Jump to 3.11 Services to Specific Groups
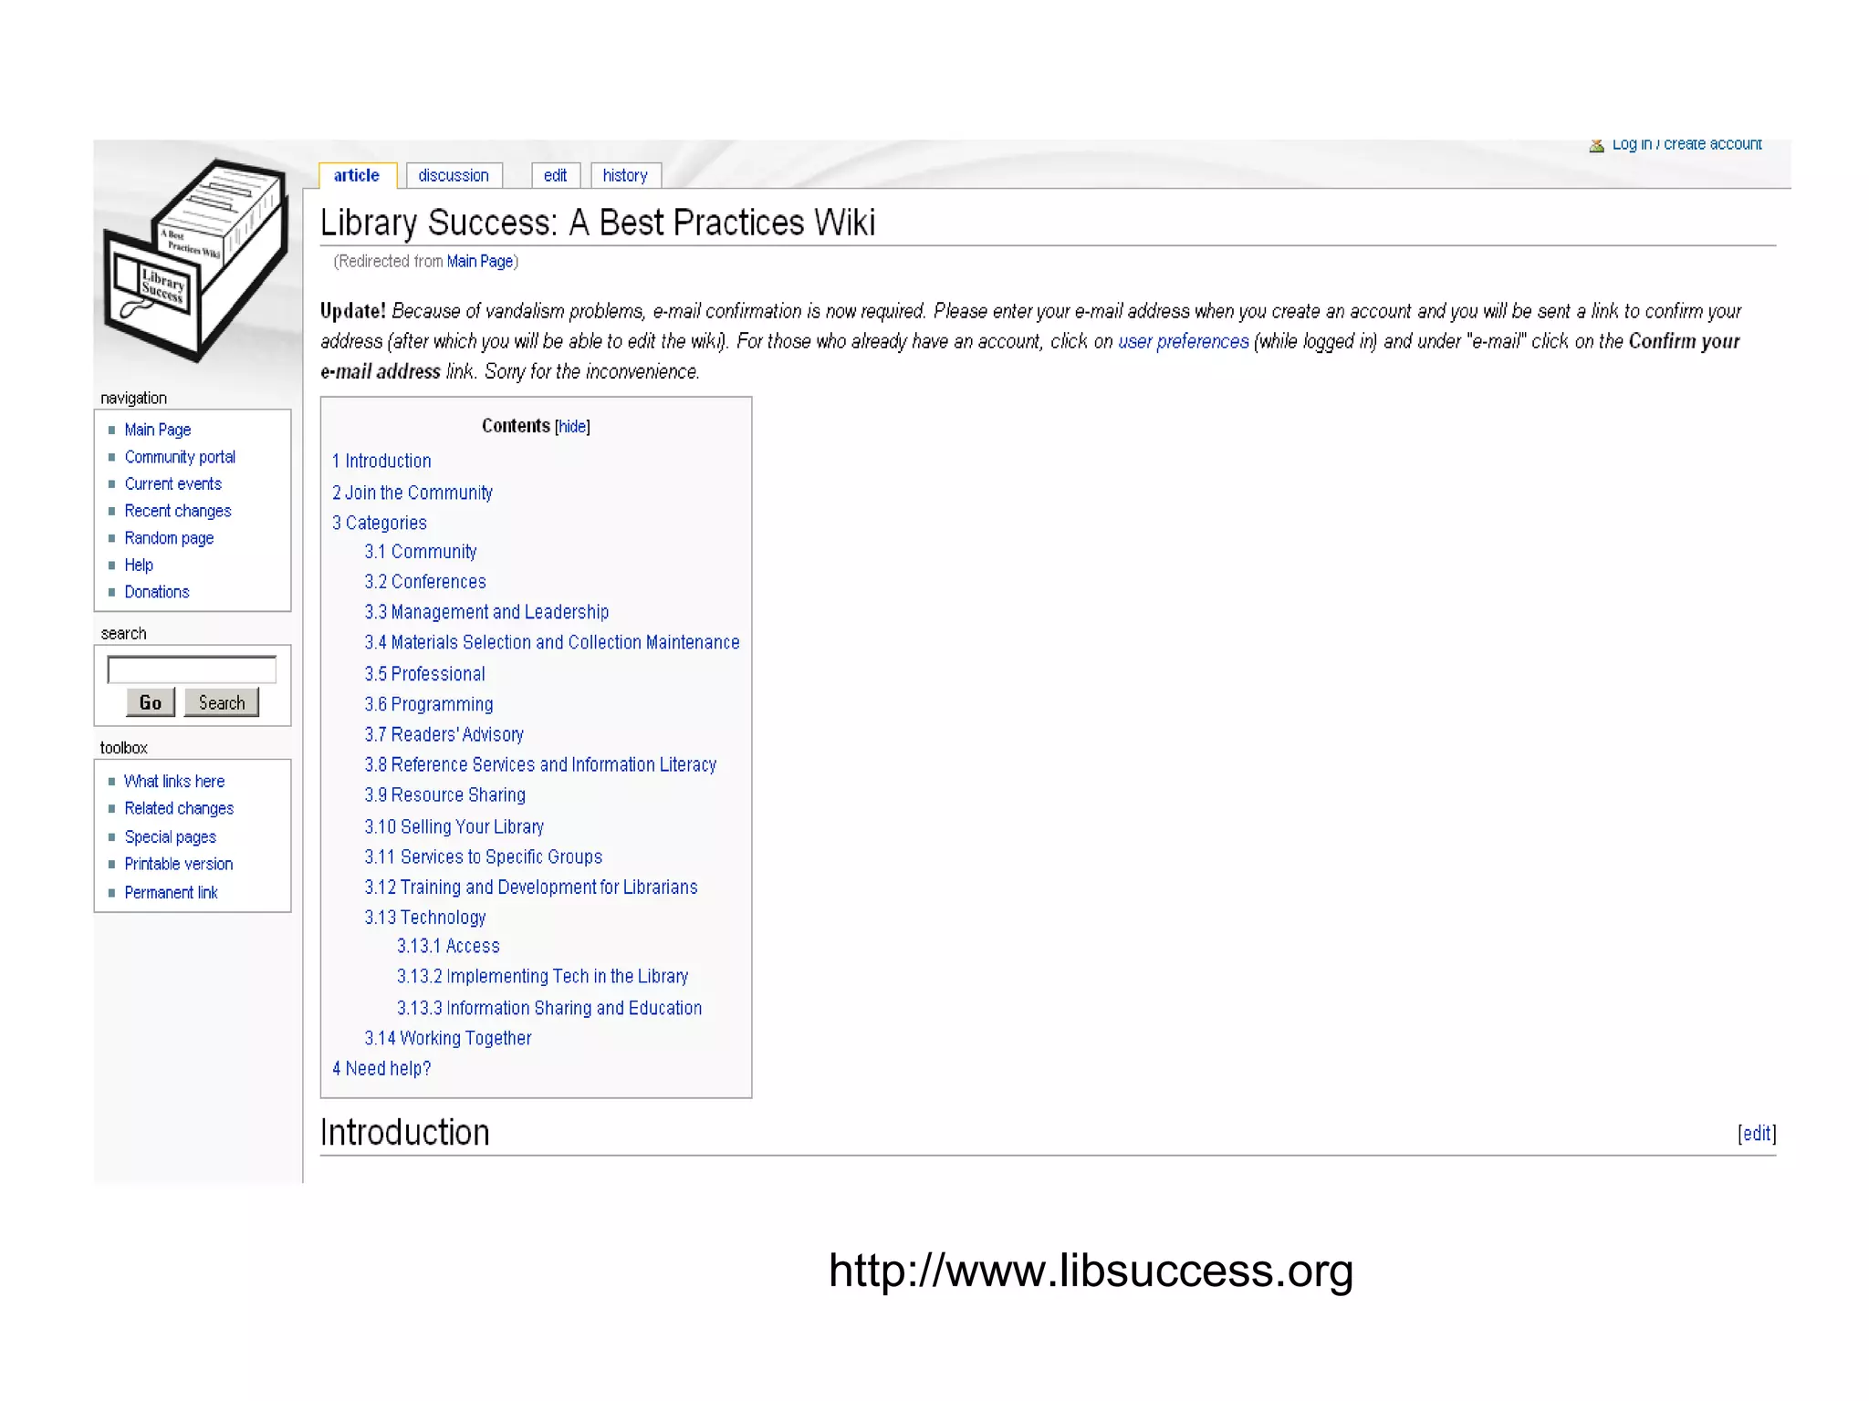 click(x=484, y=856)
